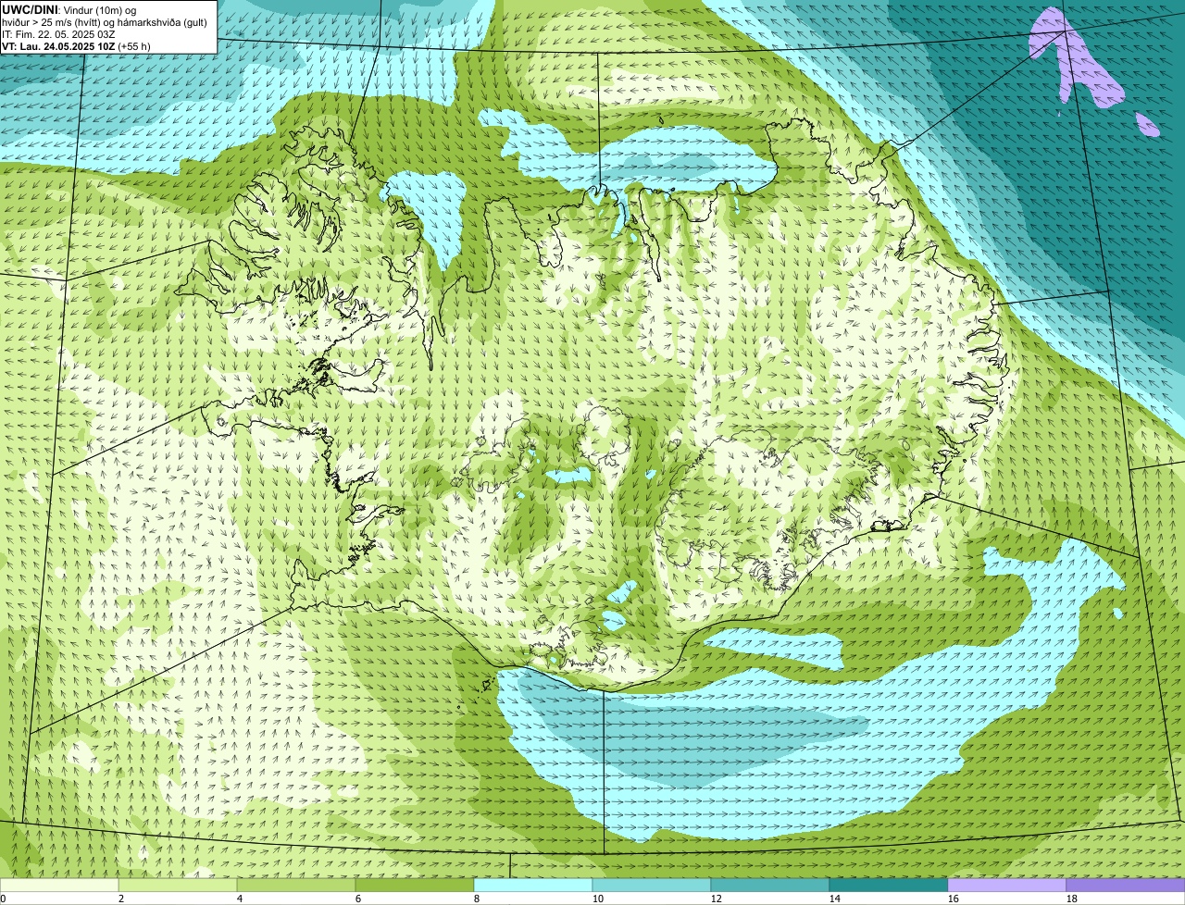
Task: Select the 8–10 m/s light cyan scale swatch
Action: click(533, 886)
